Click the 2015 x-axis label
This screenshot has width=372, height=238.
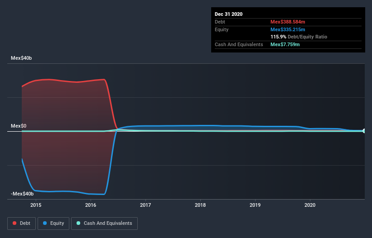[36, 205]
